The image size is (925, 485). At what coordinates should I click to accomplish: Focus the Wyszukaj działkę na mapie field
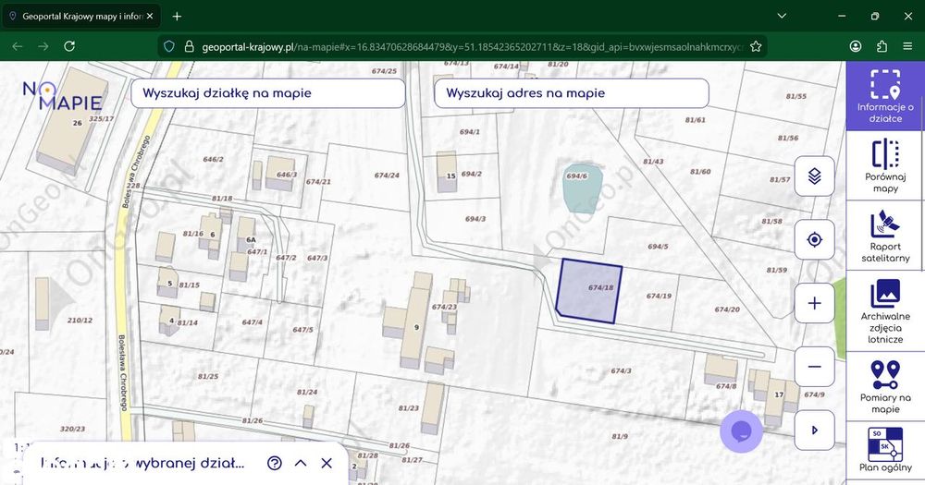268,93
